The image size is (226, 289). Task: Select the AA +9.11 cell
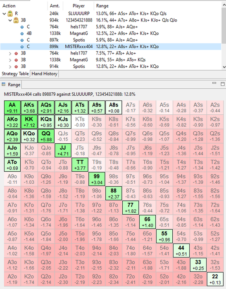(x=12, y=107)
